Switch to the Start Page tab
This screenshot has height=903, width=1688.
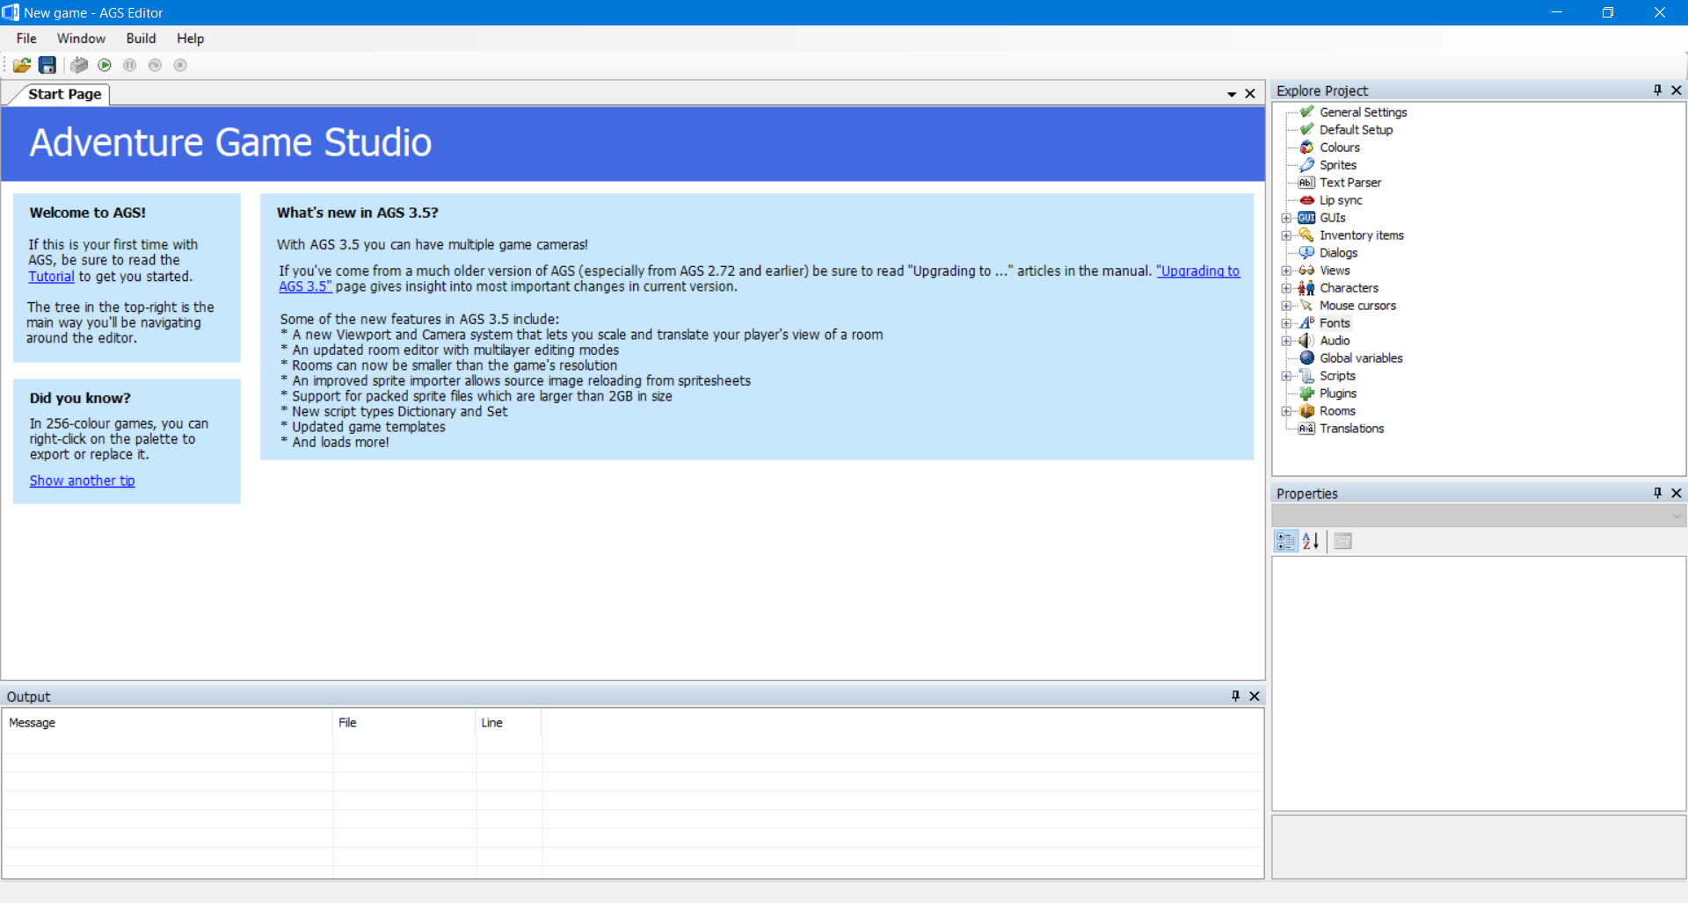(x=64, y=94)
